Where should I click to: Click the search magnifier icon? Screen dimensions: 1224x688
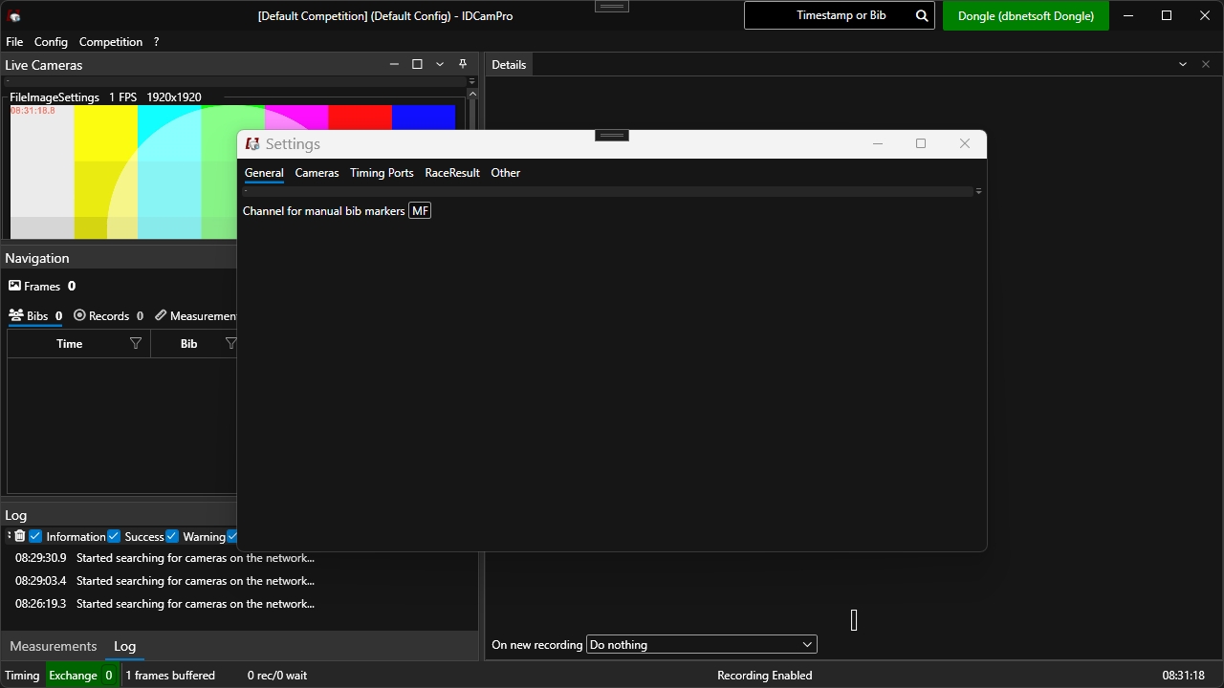[921, 15]
